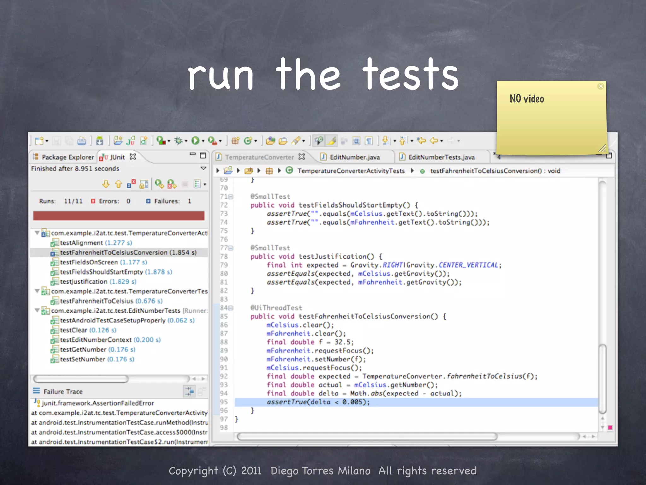
Task: Open the Run configurations dropdown arrow
Action: (203, 141)
